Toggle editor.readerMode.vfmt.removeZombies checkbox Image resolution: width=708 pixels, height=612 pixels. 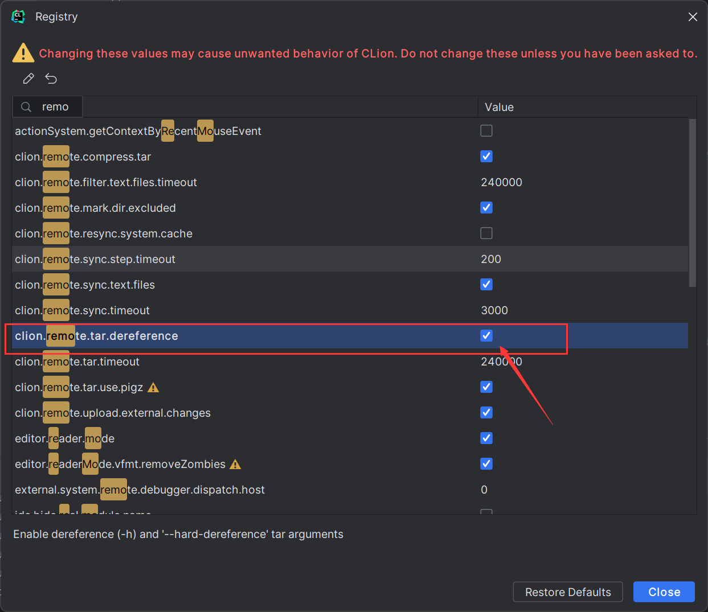point(486,464)
